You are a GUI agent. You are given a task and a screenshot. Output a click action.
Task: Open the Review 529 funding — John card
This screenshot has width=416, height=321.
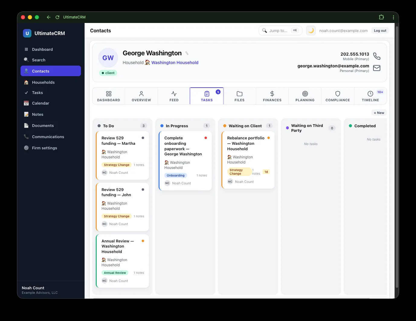coord(122,207)
